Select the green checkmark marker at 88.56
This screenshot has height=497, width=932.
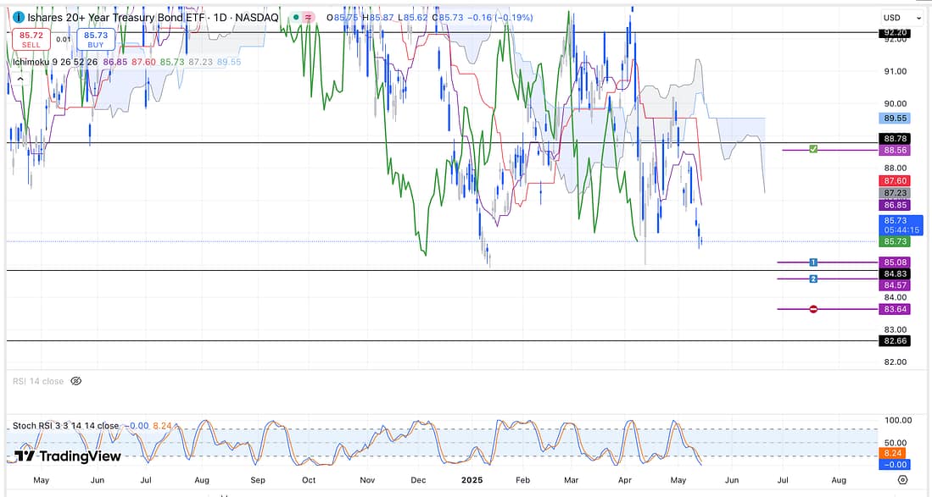813,150
